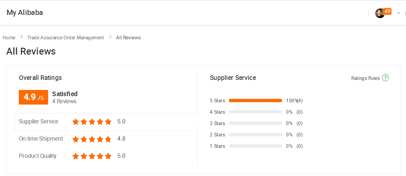Click the 5 Stars orange progress bar

[x=255, y=101]
